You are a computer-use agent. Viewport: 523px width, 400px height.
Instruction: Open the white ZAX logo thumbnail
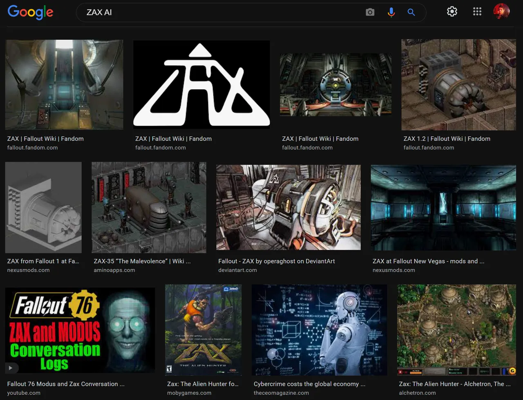click(201, 85)
